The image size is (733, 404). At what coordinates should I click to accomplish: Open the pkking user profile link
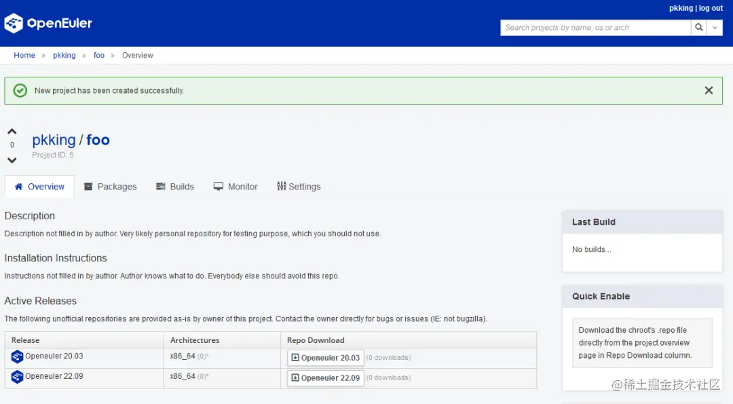click(681, 8)
